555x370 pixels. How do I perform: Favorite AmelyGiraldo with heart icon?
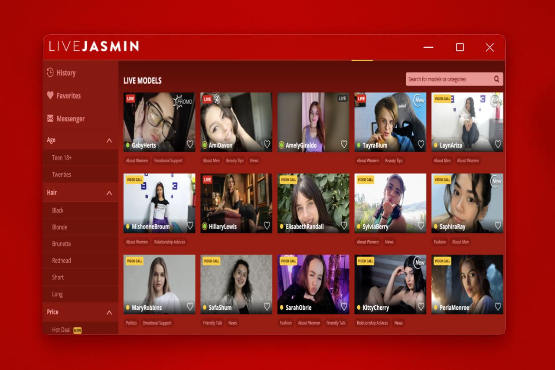coord(344,144)
